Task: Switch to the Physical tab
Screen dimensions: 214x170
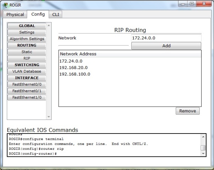Action: coord(15,15)
